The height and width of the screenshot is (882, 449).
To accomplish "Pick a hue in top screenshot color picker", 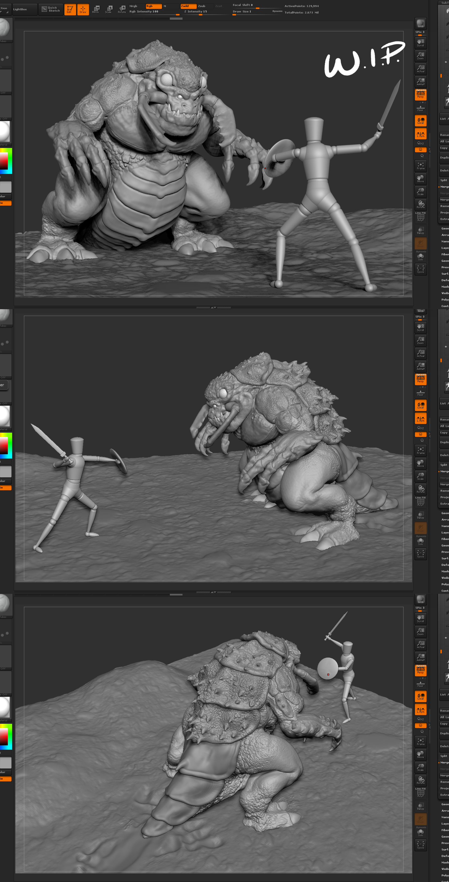I will tap(6, 161).
